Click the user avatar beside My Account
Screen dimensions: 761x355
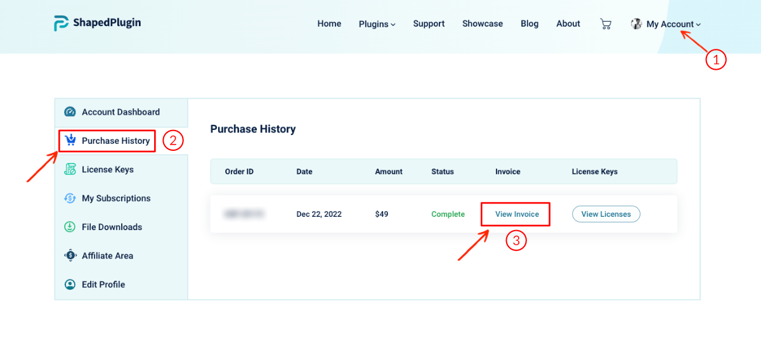click(x=636, y=24)
